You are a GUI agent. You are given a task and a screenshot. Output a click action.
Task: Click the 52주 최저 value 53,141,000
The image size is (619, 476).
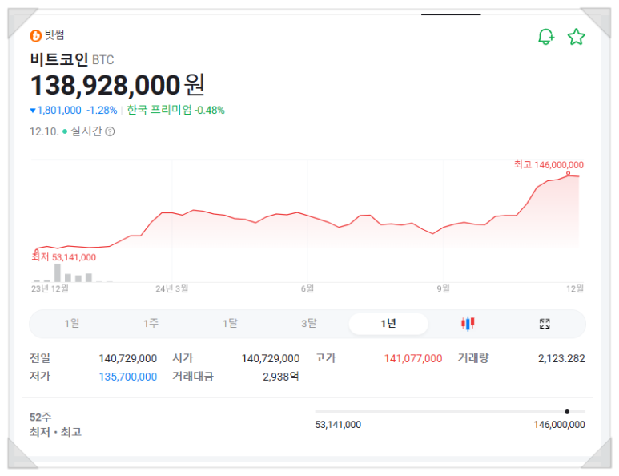[x=338, y=424]
